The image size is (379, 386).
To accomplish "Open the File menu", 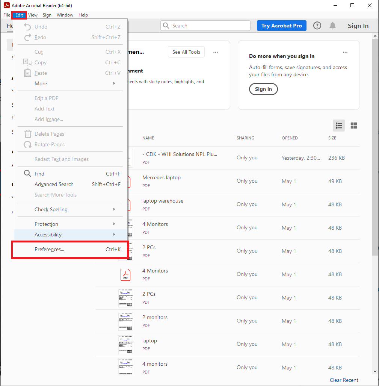I will click(x=7, y=15).
